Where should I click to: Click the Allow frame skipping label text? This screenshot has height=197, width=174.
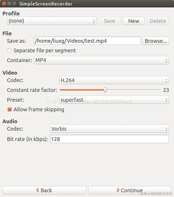[x=39, y=109]
